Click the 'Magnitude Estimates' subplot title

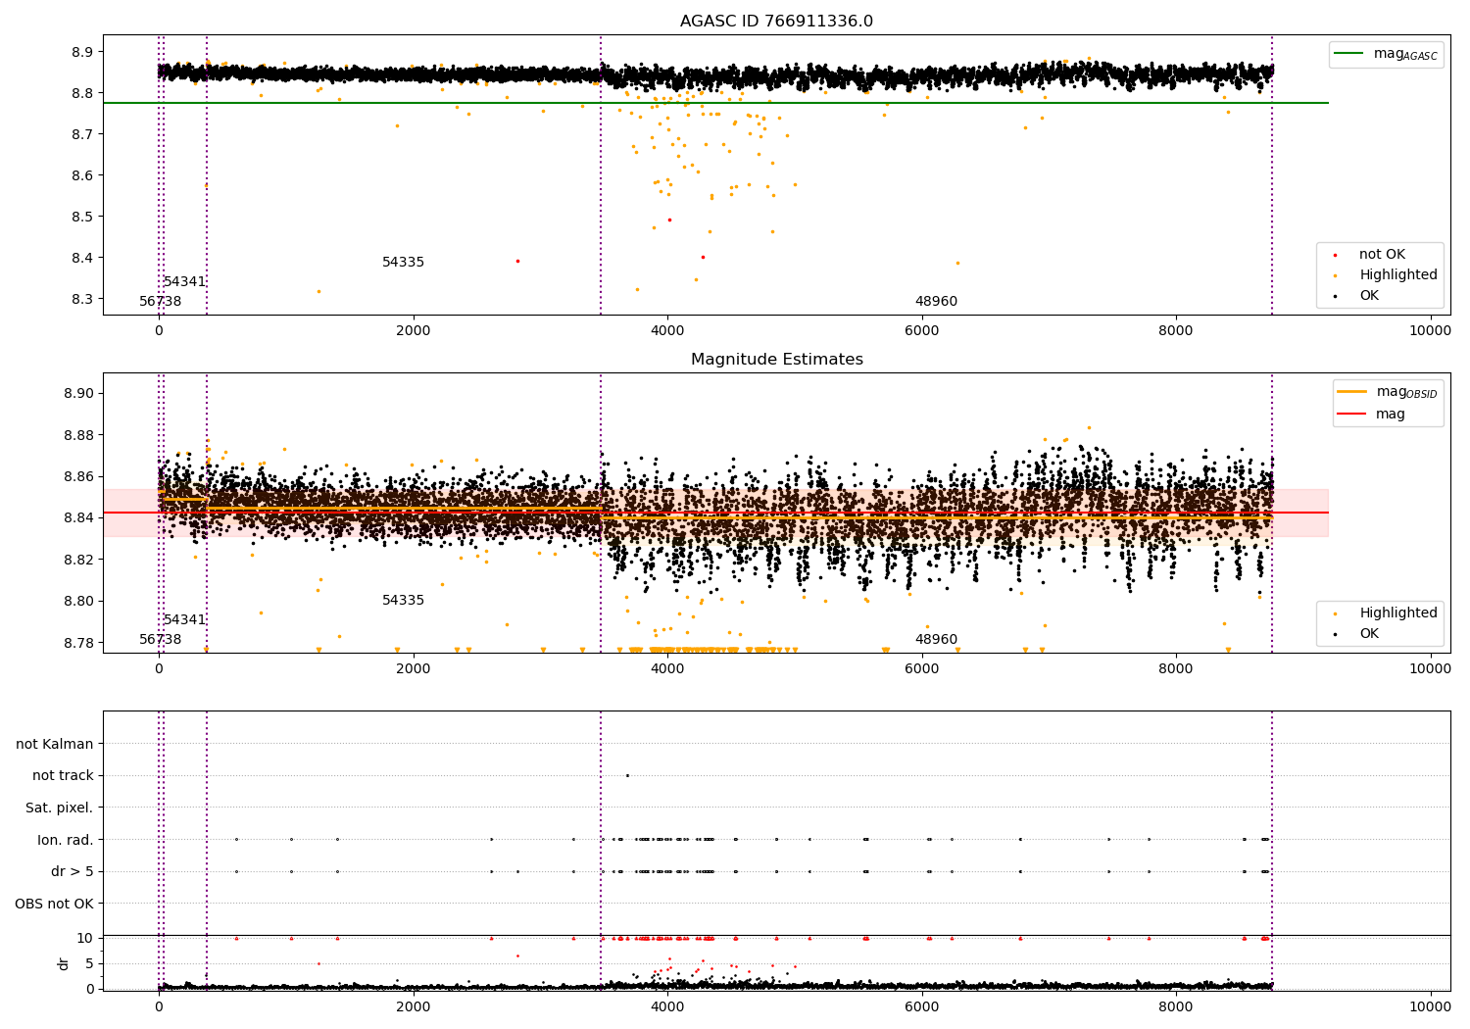click(x=776, y=360)
